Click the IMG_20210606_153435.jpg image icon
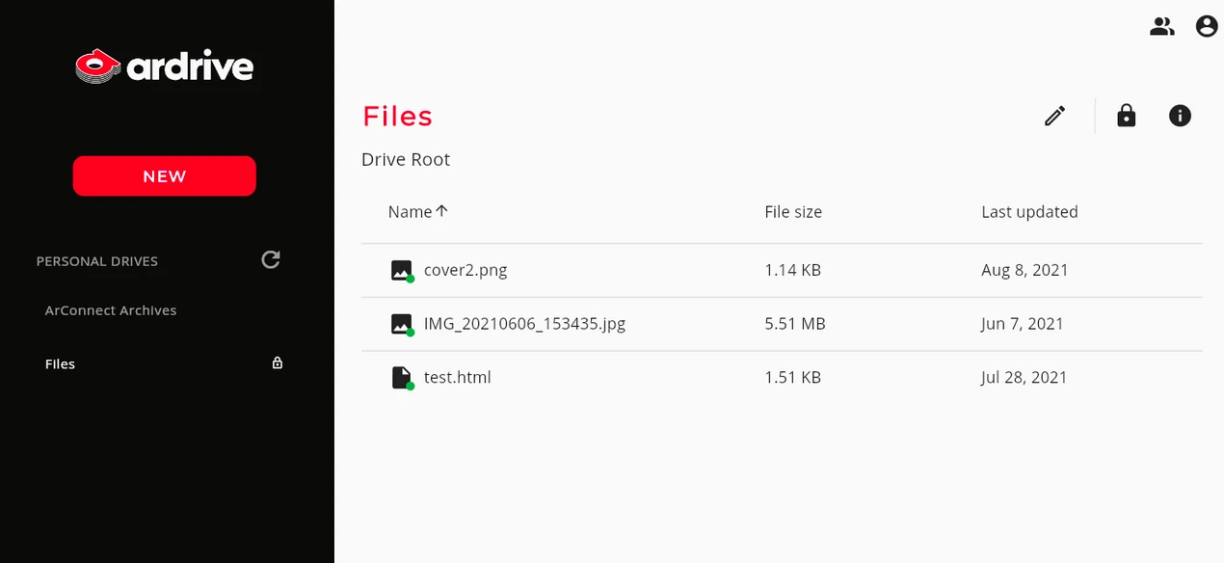The image size is (1224, 563). point(402,324)
